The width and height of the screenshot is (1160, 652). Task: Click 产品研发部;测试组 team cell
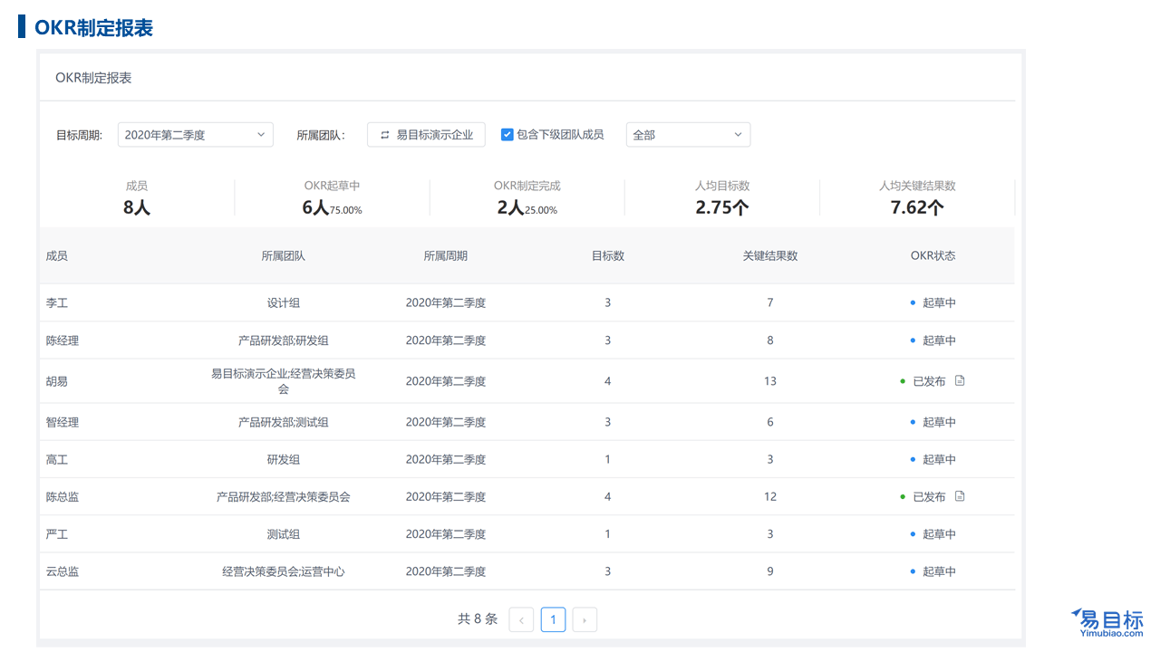click(x=283, y=422)
